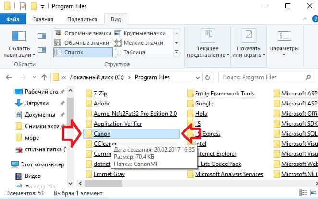Screen dimensions: 318x199
Task: Select the Internet Explorer folder
Action: [x=217, y=154]
